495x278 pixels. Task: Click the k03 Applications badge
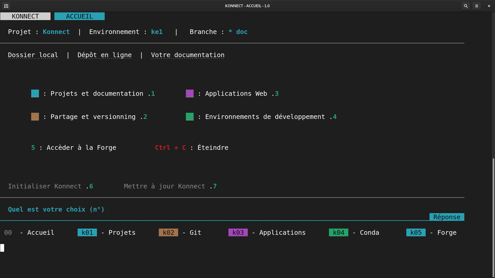[238, 232]
